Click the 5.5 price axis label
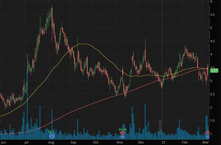This screenshot has width=221, height=145. point(212,15)
